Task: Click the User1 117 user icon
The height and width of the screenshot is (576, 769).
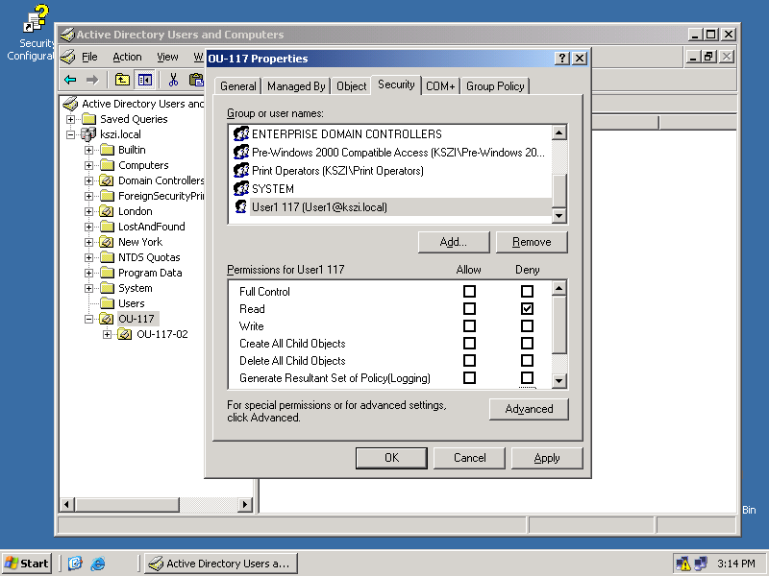Action: point(241,206)
